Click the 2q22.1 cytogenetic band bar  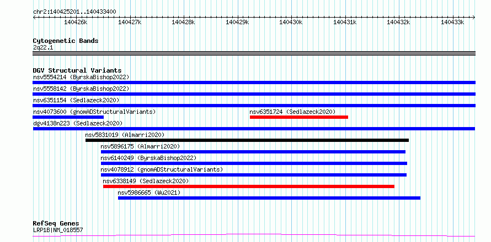click(x=254, y=53)
